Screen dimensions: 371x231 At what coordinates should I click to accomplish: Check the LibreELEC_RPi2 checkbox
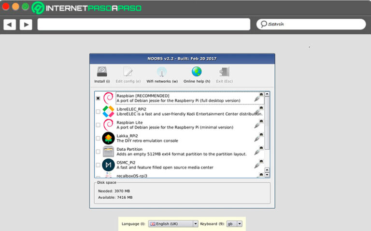pyautogui.click(x=98, y=112)
